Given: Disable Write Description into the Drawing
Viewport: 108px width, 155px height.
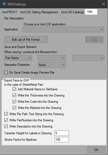Looking at the screenshot, I should click(x=6, y=126).
